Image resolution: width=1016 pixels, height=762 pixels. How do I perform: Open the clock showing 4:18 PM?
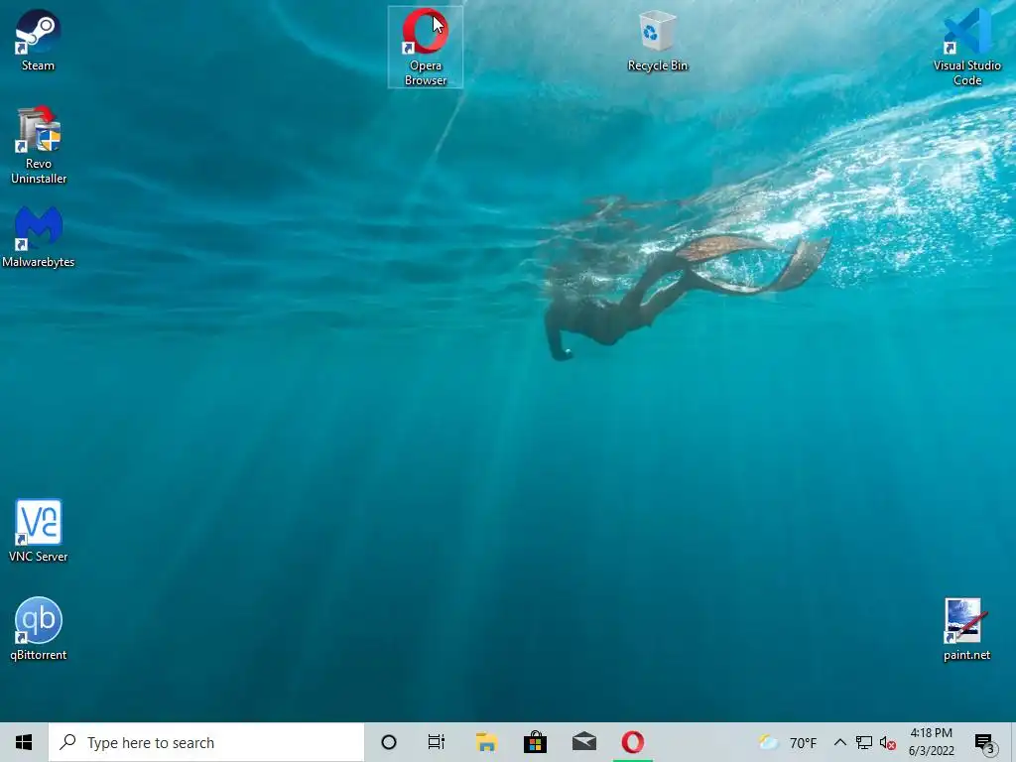point(931,742)
